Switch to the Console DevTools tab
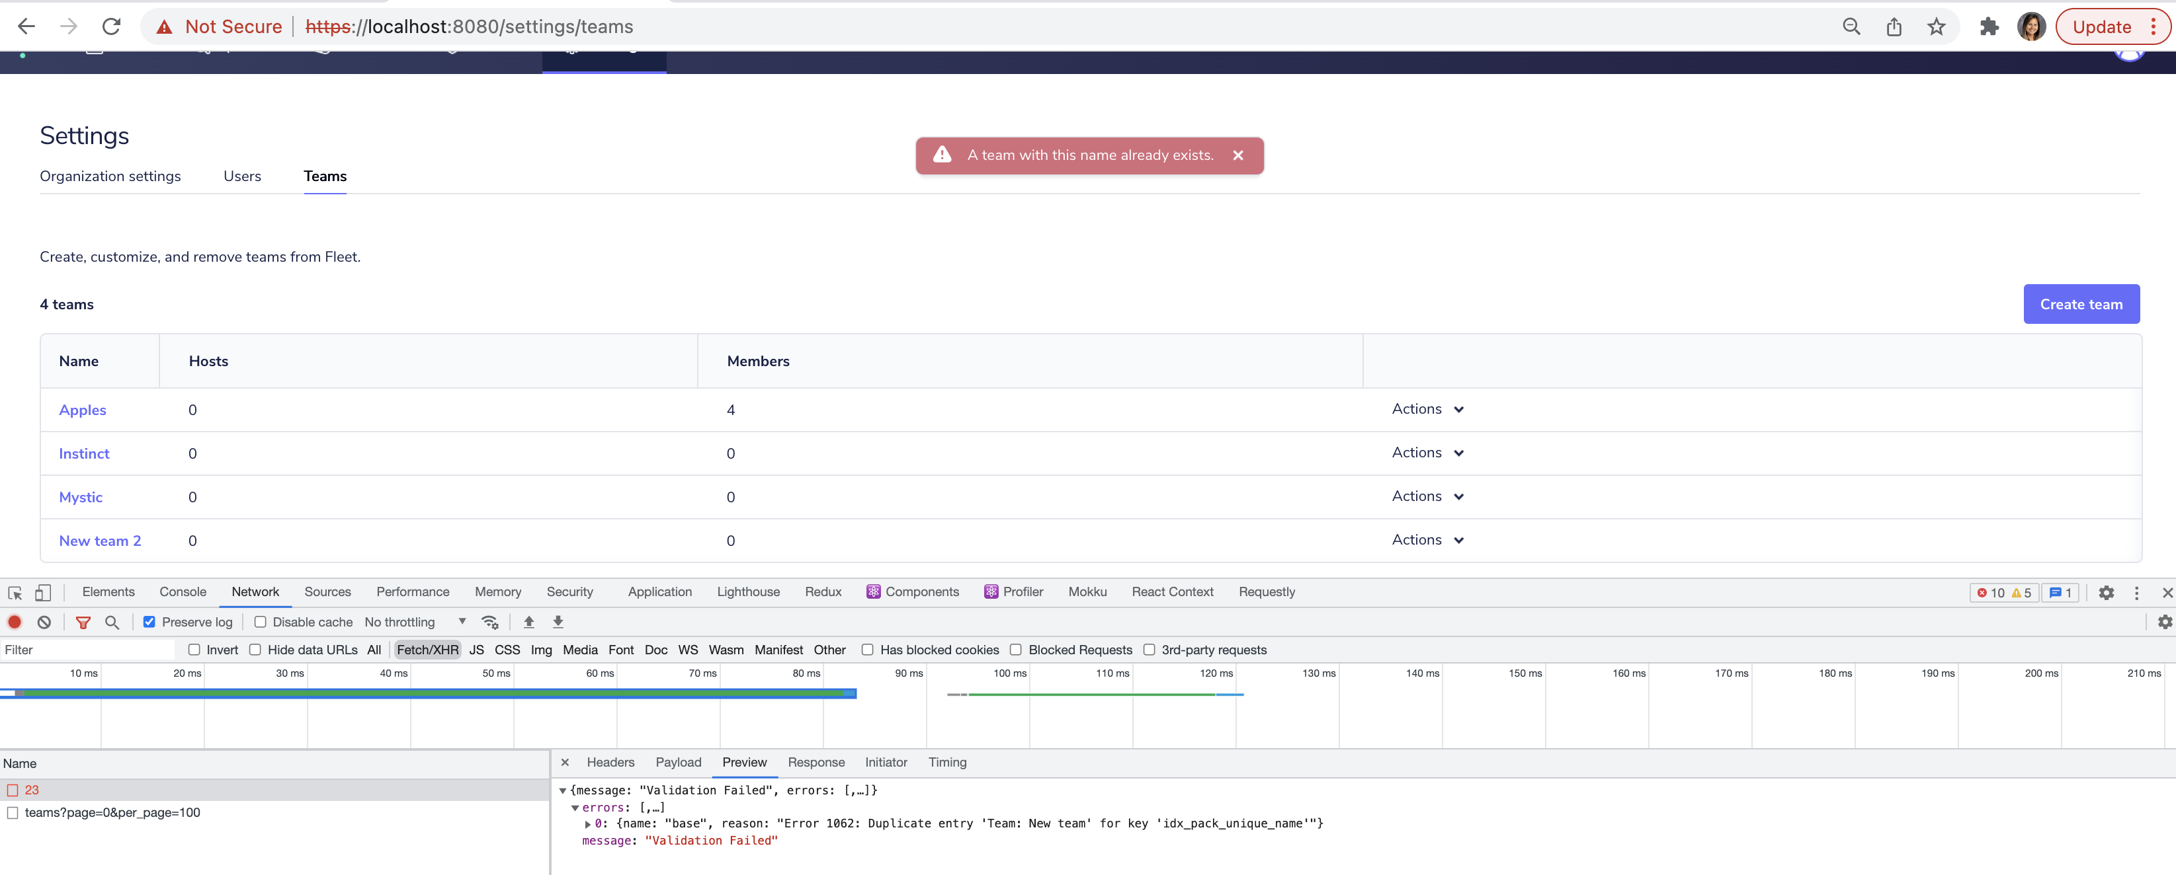 coord(183,591)
